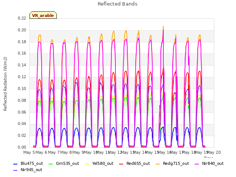
Task: Click the 0.04 y-axis tick label
Action: [22, 124]
